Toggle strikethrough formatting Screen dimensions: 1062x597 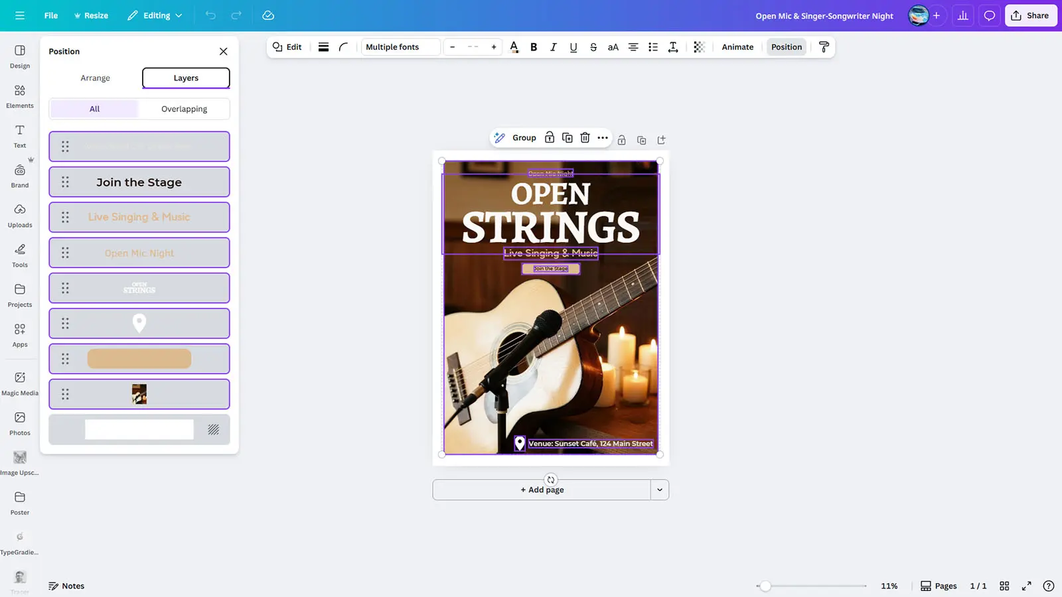[593, 47]
